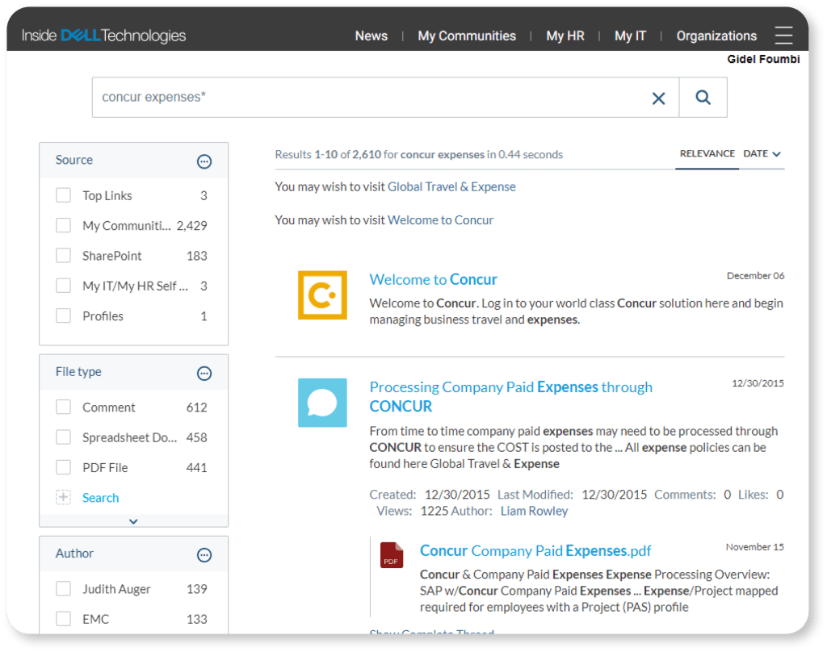The width and height of the screenshot is (827, 652).
Task: Open the My HR menu item
Action: click(x=565, y=36)
